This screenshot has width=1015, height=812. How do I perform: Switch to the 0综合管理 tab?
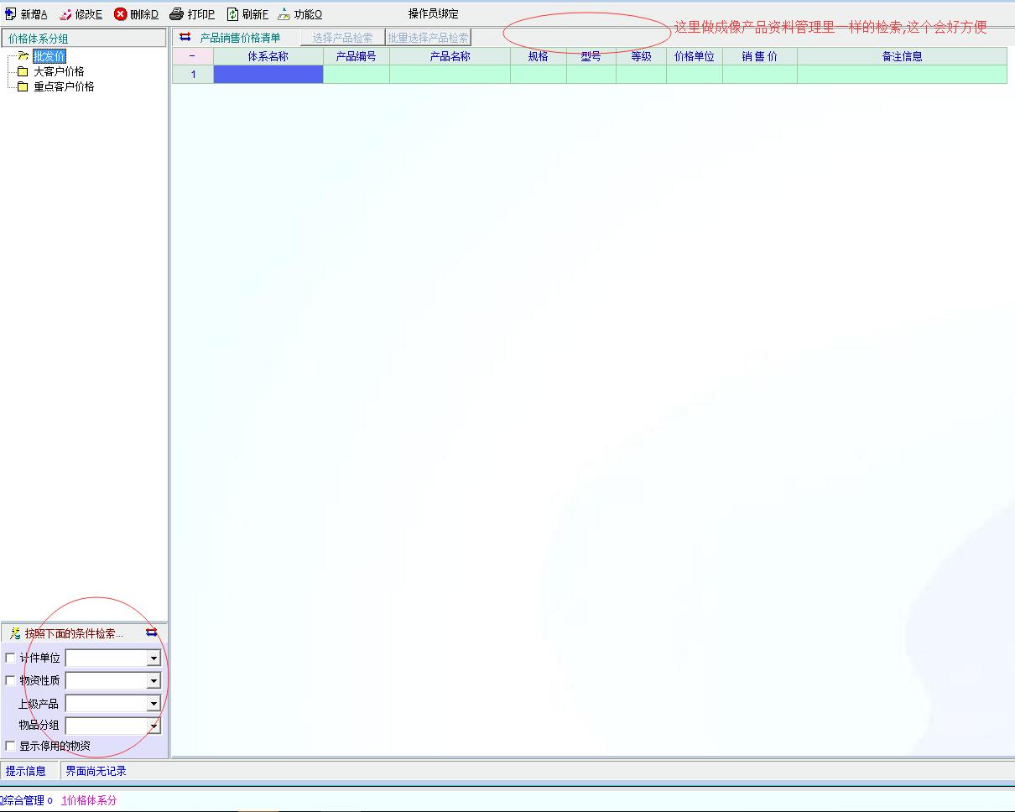coord(25,800)
